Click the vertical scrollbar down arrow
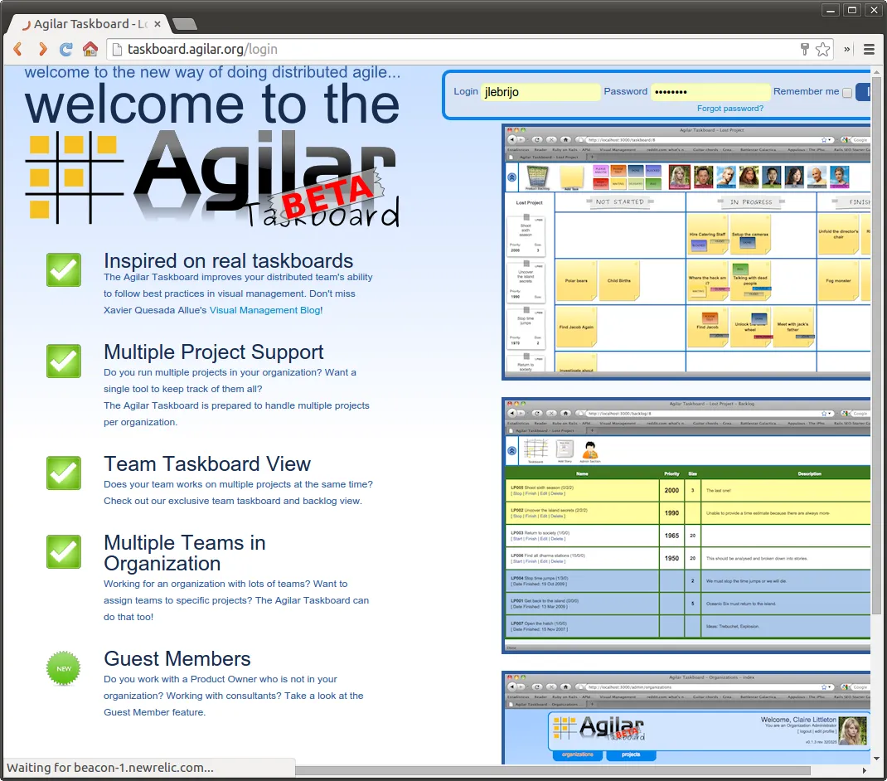This screenshot has height=781, width=887. (x=877, y=759)
